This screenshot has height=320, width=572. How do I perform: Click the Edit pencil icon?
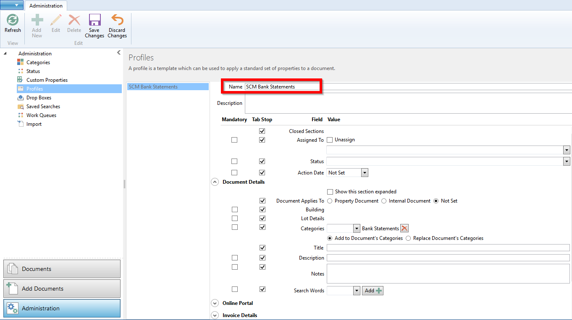pos(56,20)
